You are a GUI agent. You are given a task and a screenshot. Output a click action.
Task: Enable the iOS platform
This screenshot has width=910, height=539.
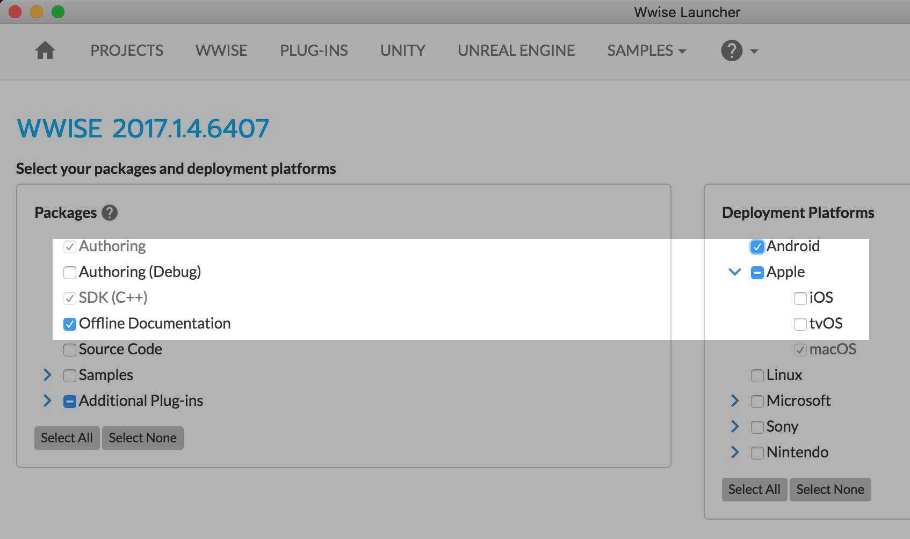pos(800,298)
